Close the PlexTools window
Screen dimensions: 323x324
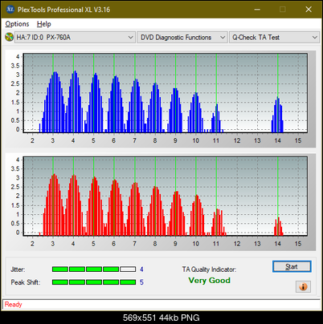(309, 10)
